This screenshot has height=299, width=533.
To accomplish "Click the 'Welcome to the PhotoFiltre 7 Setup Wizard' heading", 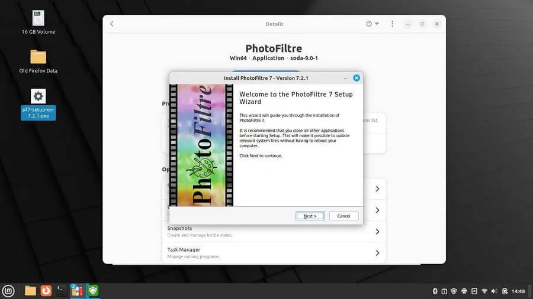I will point(296,98).
